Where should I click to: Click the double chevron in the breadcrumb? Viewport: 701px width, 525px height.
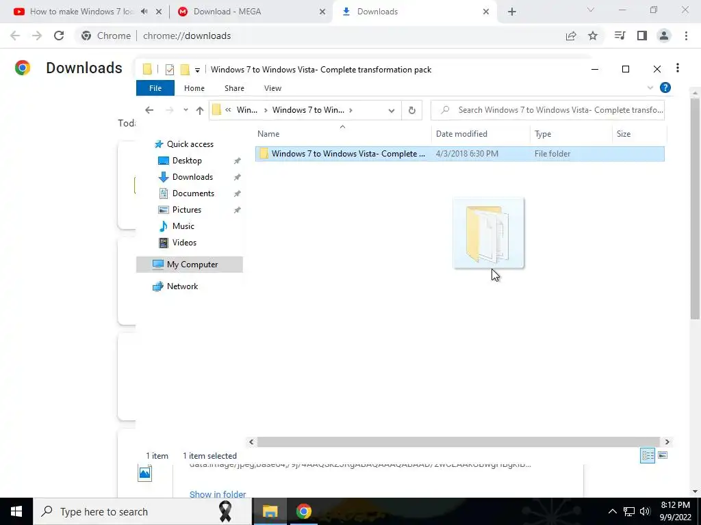tap(228, 110)
